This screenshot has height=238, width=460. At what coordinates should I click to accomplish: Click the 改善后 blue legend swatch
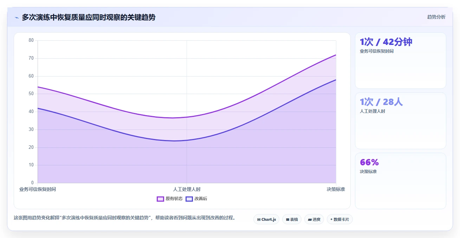pyautogui.click(x=189, y=199)
